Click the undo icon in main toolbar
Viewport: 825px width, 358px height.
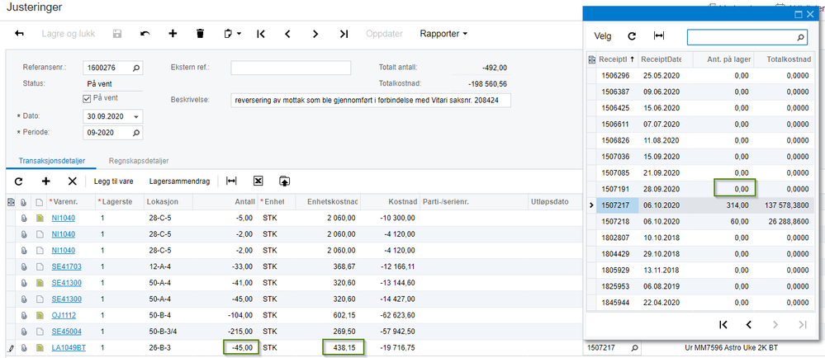pyautogui.click(x=145, y=34)
